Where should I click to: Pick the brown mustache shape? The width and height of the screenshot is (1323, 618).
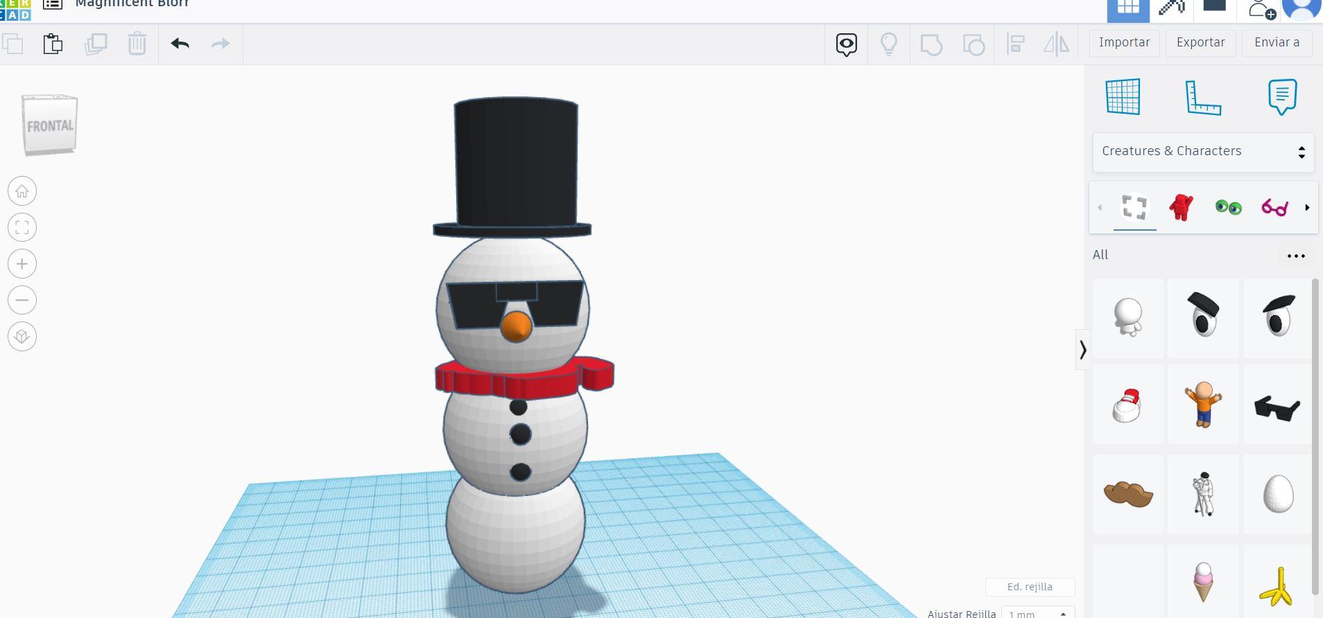pos(1128,494)
